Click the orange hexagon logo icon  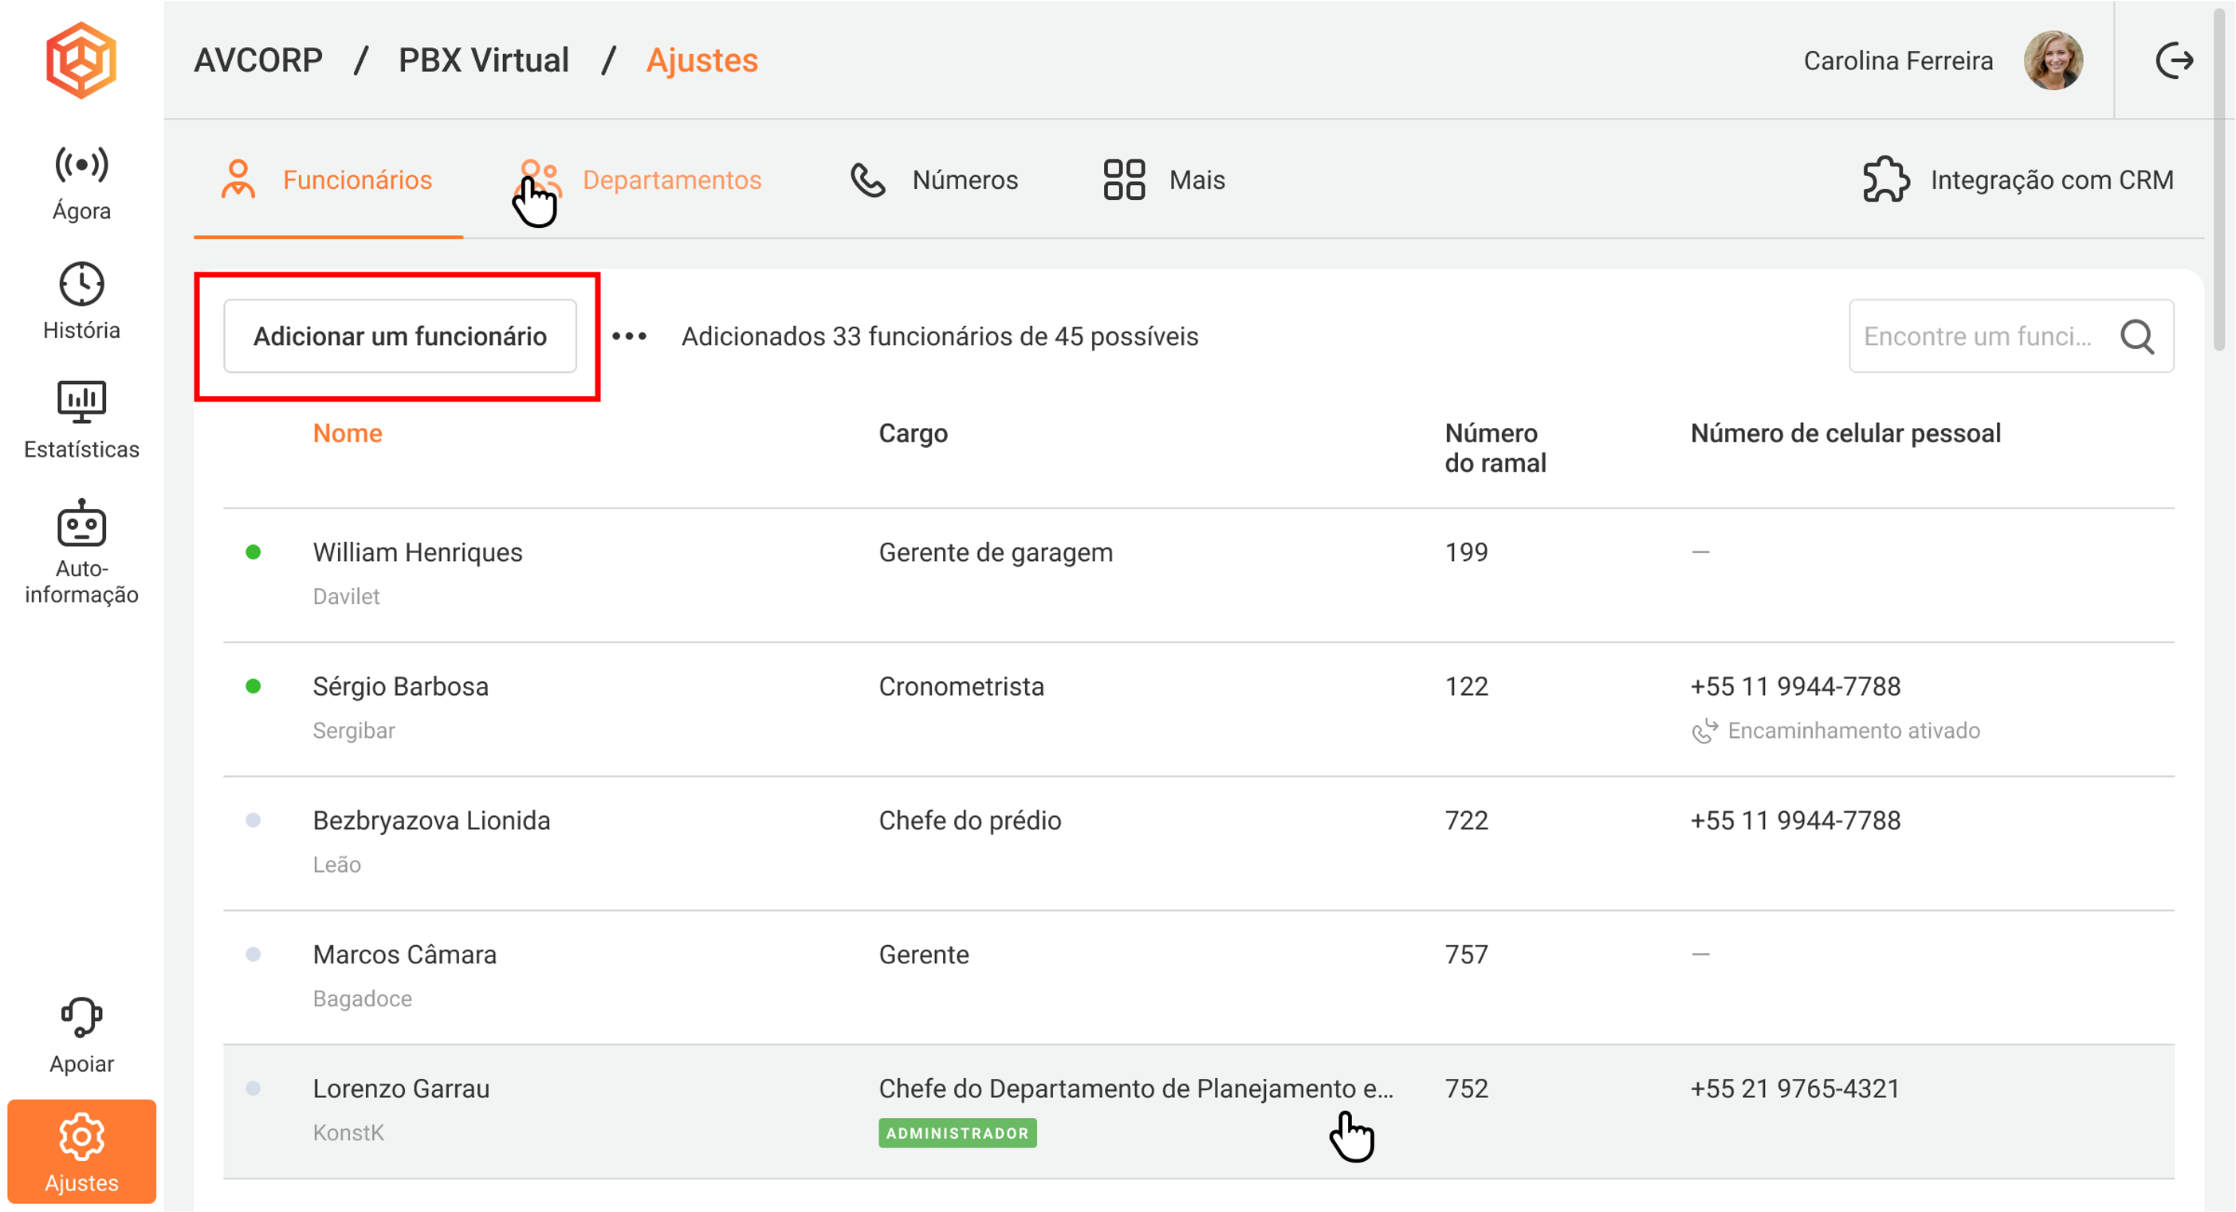point(81,60)
